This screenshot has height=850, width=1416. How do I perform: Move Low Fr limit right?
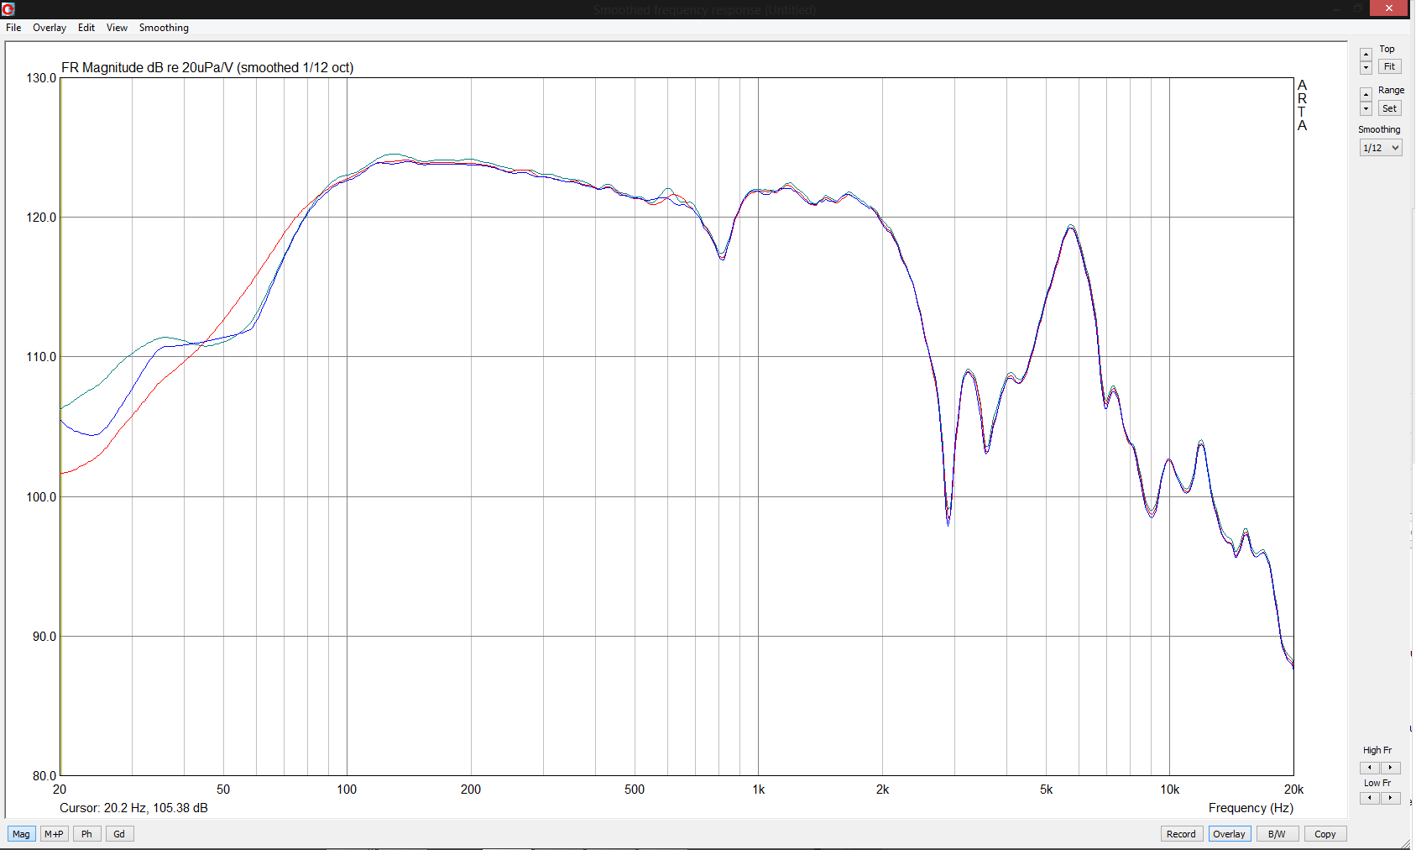pos(1390,798)
